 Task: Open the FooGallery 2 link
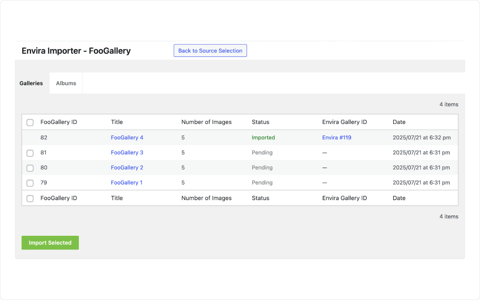tap(127, 168)
